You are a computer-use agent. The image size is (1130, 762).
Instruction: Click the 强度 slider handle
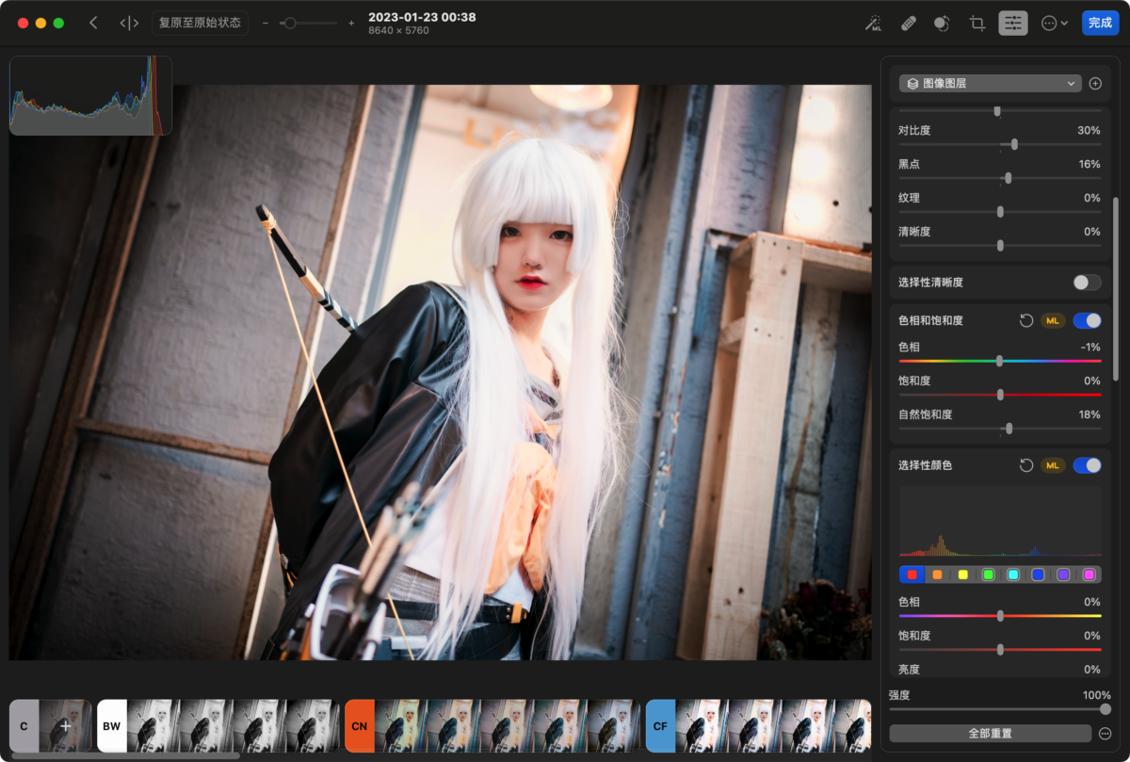tap(1105, 709)
